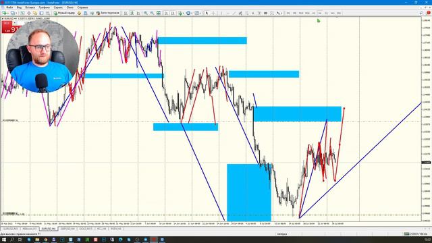This screenshot has height=243, width=432.
Task: Expand the Indicators dropdown arrow
Action: click(184, 13)
